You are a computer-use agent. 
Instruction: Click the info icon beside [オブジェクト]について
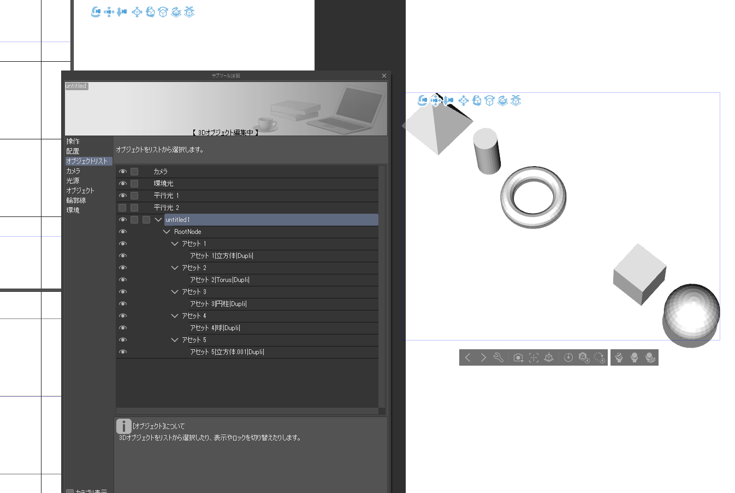coord(124,426)
